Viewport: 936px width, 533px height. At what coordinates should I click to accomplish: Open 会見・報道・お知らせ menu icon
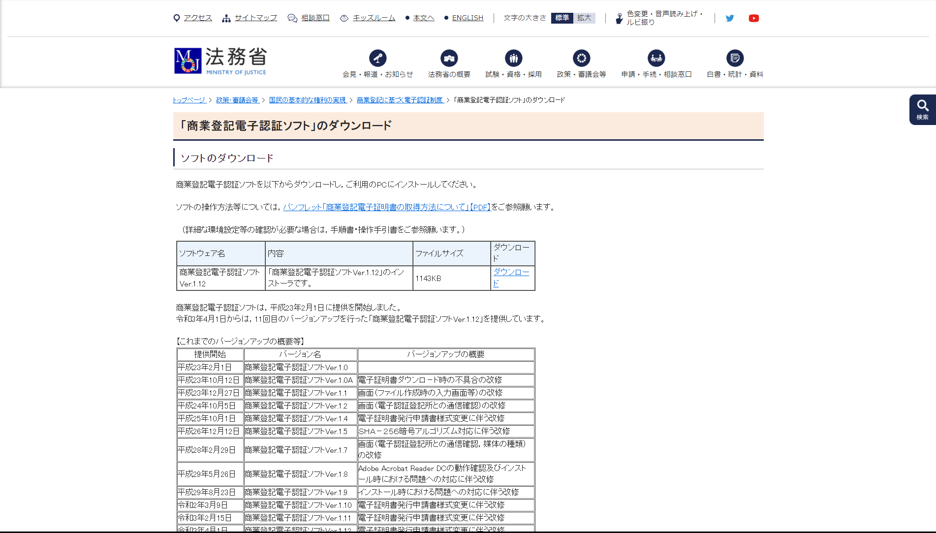[x=377, y=59]
